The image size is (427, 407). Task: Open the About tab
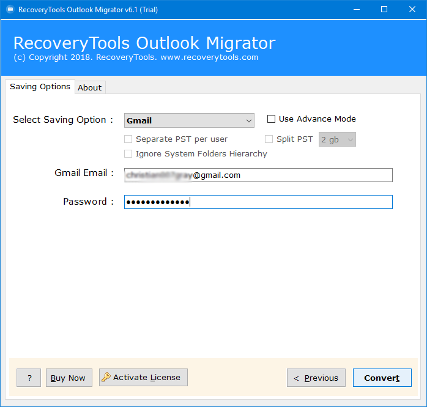(90, 87)
